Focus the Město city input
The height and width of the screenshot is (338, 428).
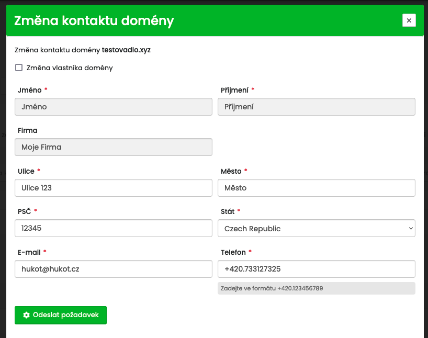tap(316, 188)
